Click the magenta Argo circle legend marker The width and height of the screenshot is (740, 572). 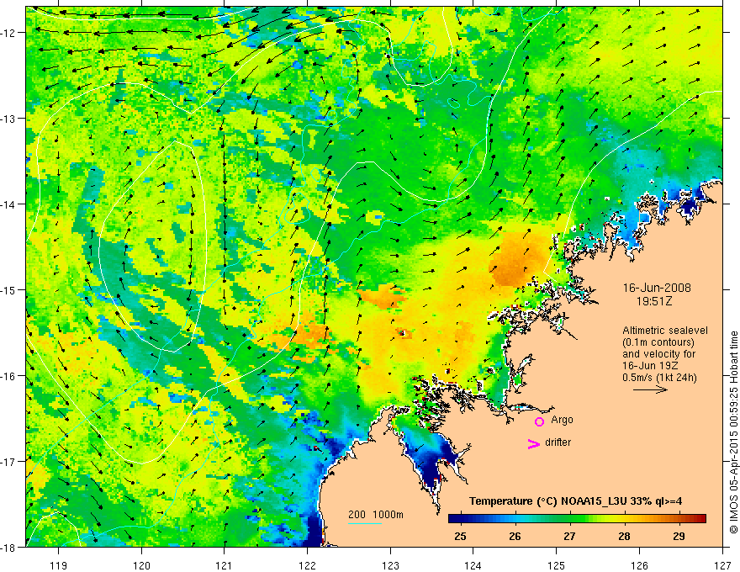pos(539,421)
